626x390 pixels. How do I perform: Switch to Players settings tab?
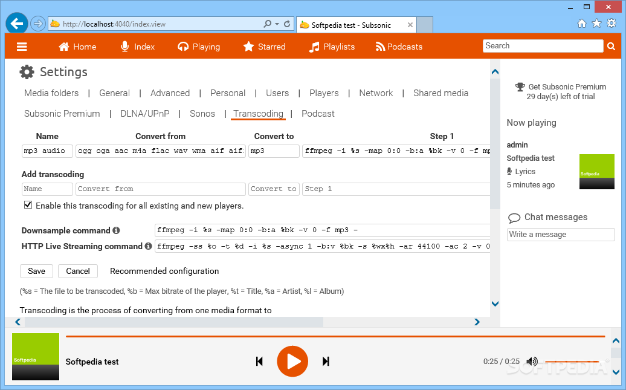coord(324,93)
